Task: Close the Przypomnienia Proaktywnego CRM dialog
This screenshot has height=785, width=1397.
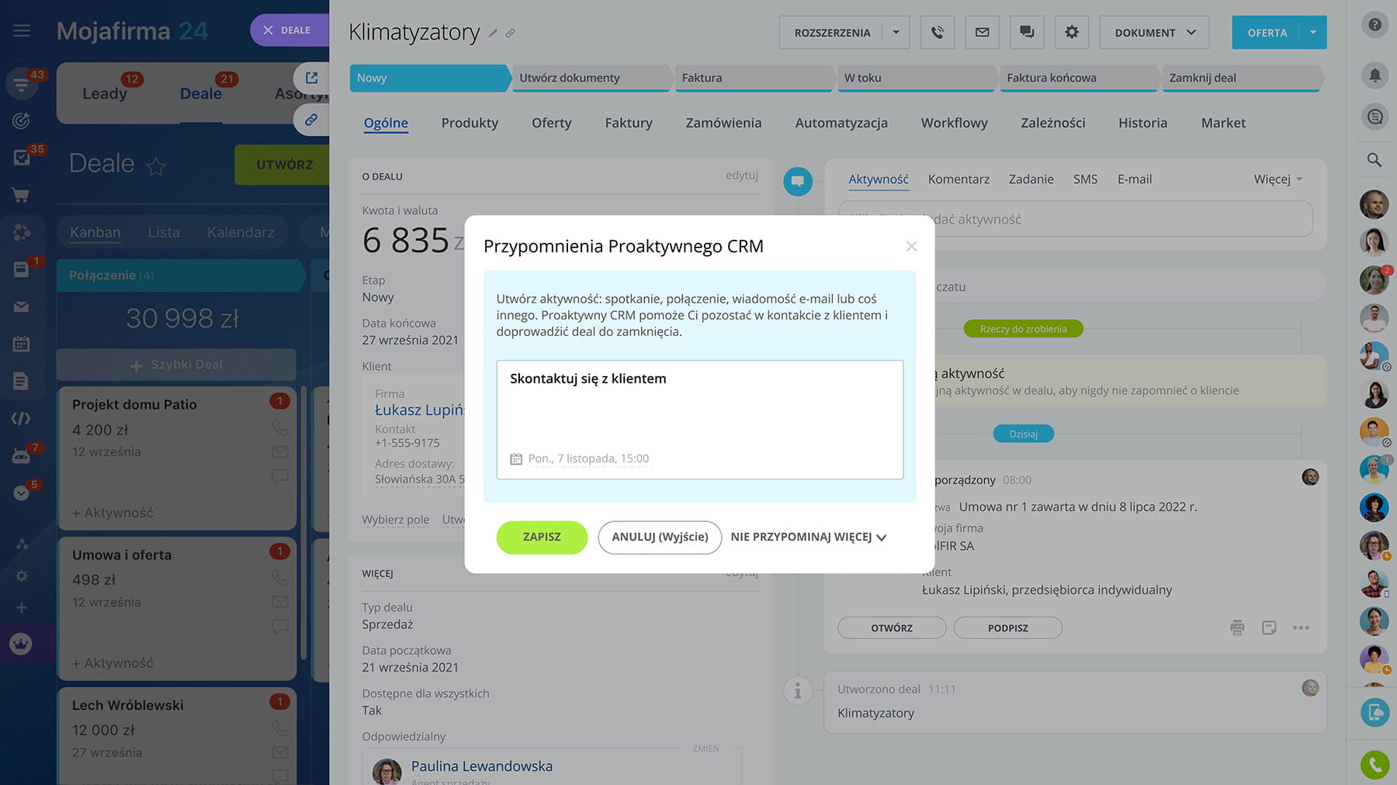Action: tap(911, 246)
